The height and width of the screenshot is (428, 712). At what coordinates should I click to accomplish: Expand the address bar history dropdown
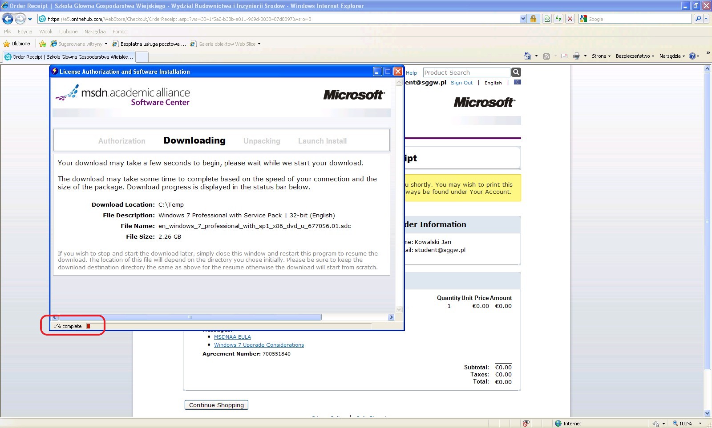pyautogui.click(x=523, y=19)
